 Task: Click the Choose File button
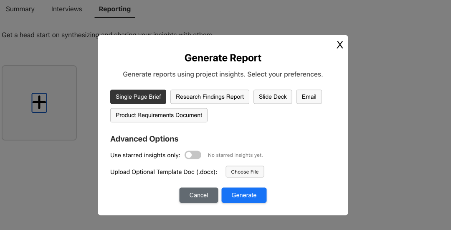(245, 172)
